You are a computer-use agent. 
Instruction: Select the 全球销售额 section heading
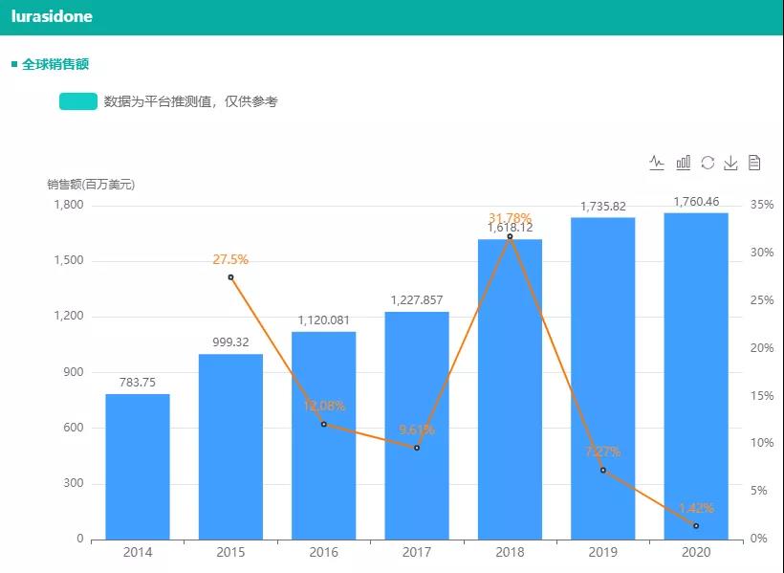55,64
